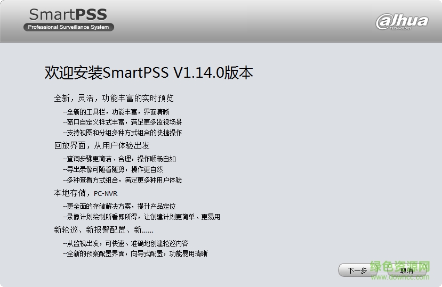Click heading 本地存储,PC-NVR
The width and height of the screenshot is (442, 287).
click(x=86, y=193)
